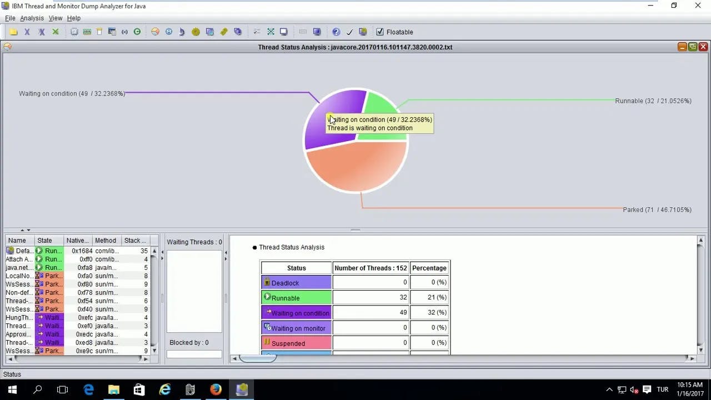Click the pie chart toolbar icon

155,32
